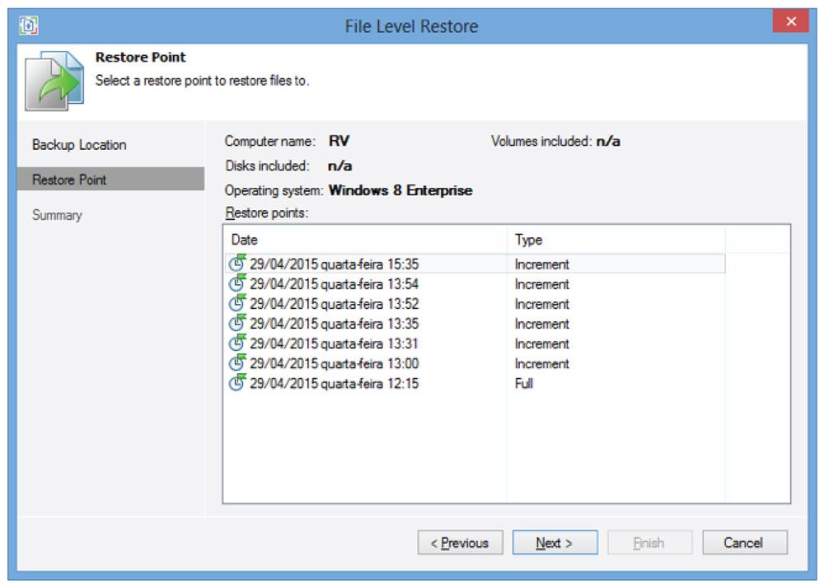Click the Full backup 12:15 restore point icon

pyautogui.click(x=237, y=382)
